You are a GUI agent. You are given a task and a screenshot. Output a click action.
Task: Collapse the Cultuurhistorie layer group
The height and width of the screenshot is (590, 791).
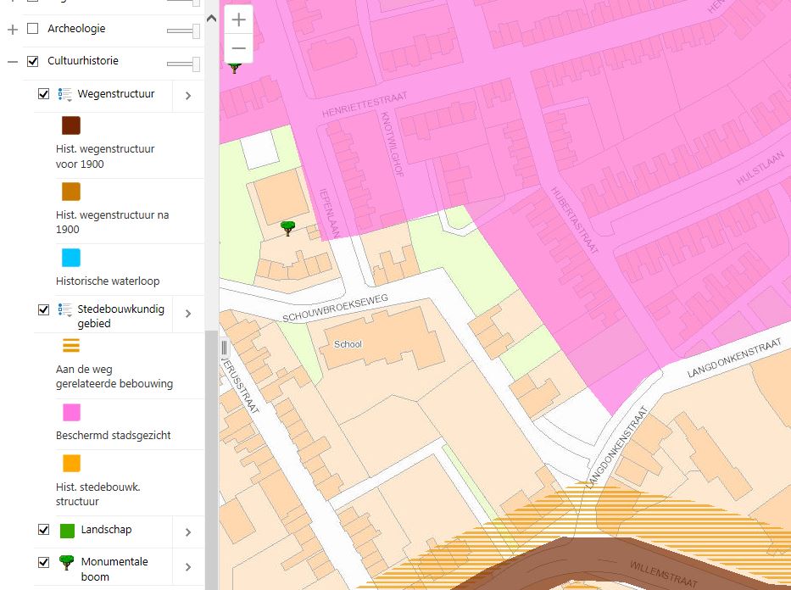tap(13, 62)
